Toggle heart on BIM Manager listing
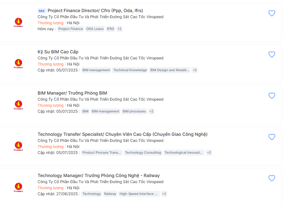The image size is (287, 204). (x=272, y=96)
